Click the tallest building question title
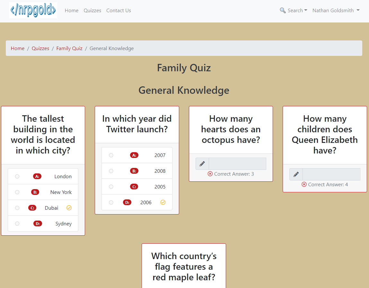The width and height of the screenshot is (369, 288). tap(43, 135)
